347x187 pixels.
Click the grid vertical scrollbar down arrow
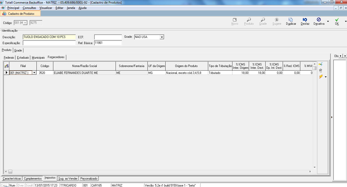[315, 167]
